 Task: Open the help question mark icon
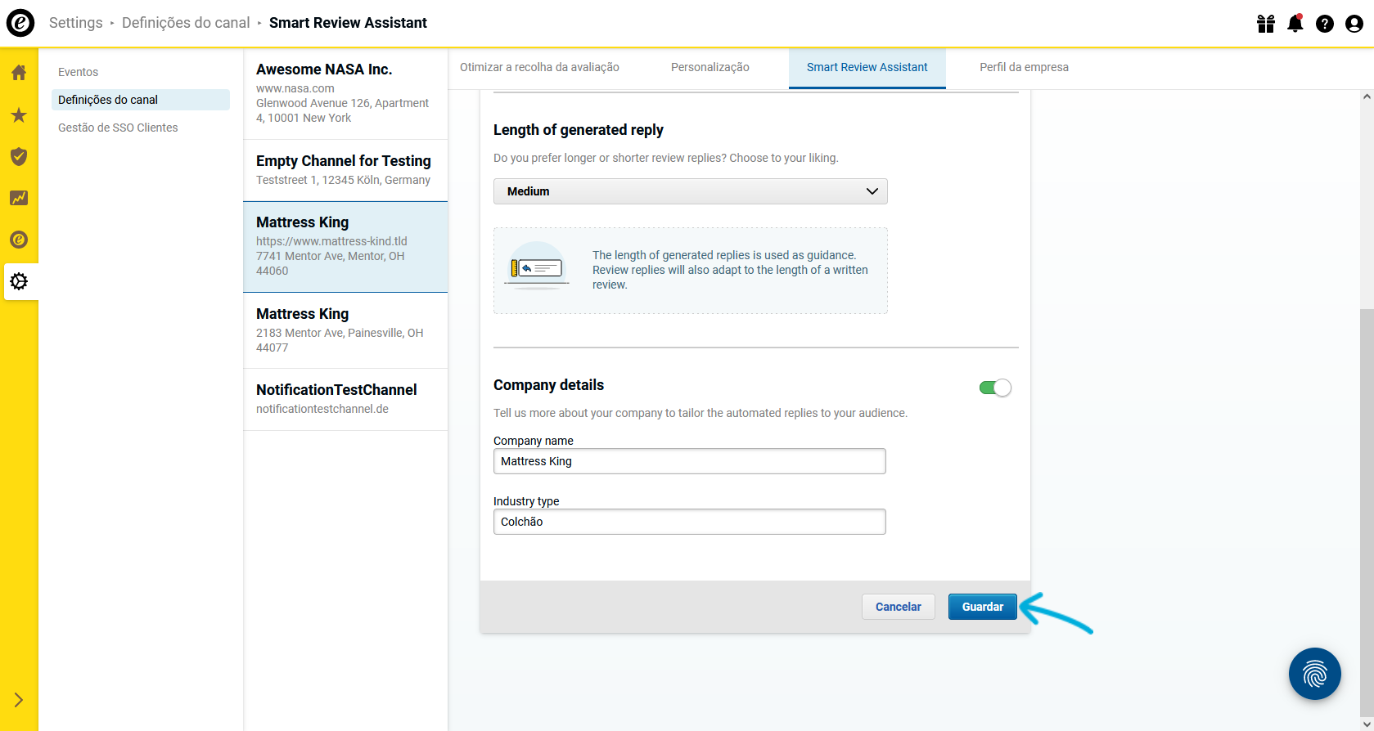(x=1324, y=24)
